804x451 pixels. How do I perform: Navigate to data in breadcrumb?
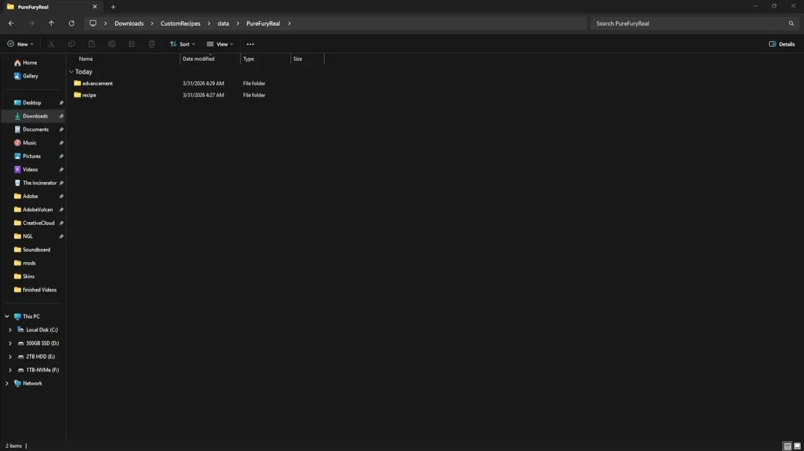pyautogui.click(x=223, y=23)
